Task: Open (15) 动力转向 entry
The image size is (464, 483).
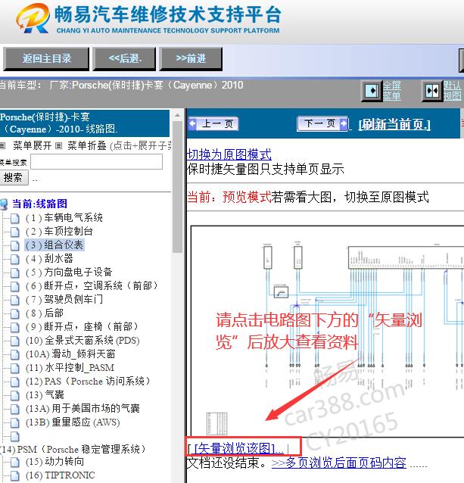Action: (54, 462)
